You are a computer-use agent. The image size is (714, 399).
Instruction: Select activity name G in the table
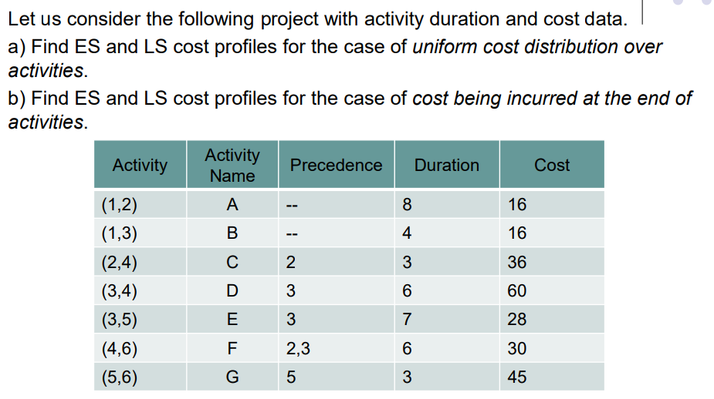coord(232,377)
